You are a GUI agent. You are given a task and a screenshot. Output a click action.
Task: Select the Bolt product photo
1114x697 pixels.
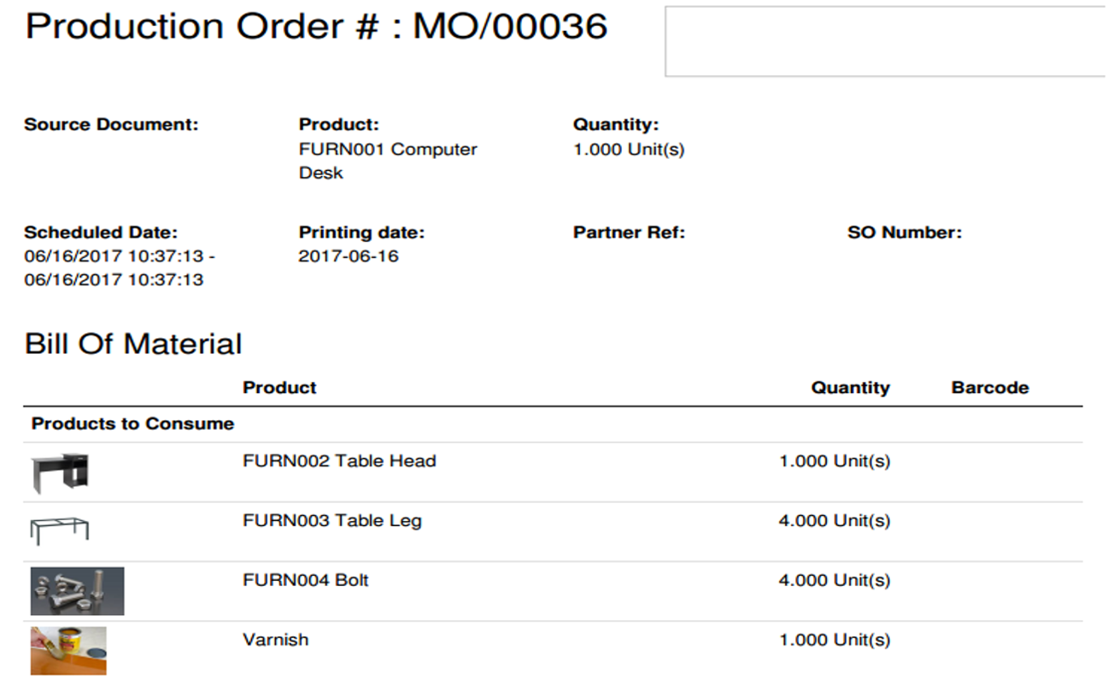(x=78, y=591)
